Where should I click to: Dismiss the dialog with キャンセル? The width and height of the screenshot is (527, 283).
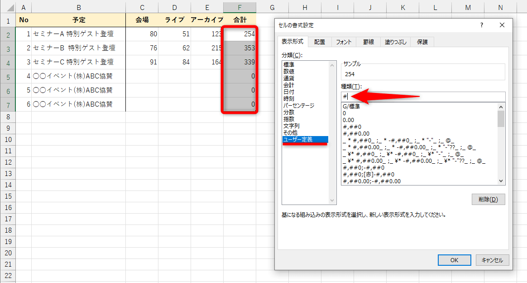(492, 260)
